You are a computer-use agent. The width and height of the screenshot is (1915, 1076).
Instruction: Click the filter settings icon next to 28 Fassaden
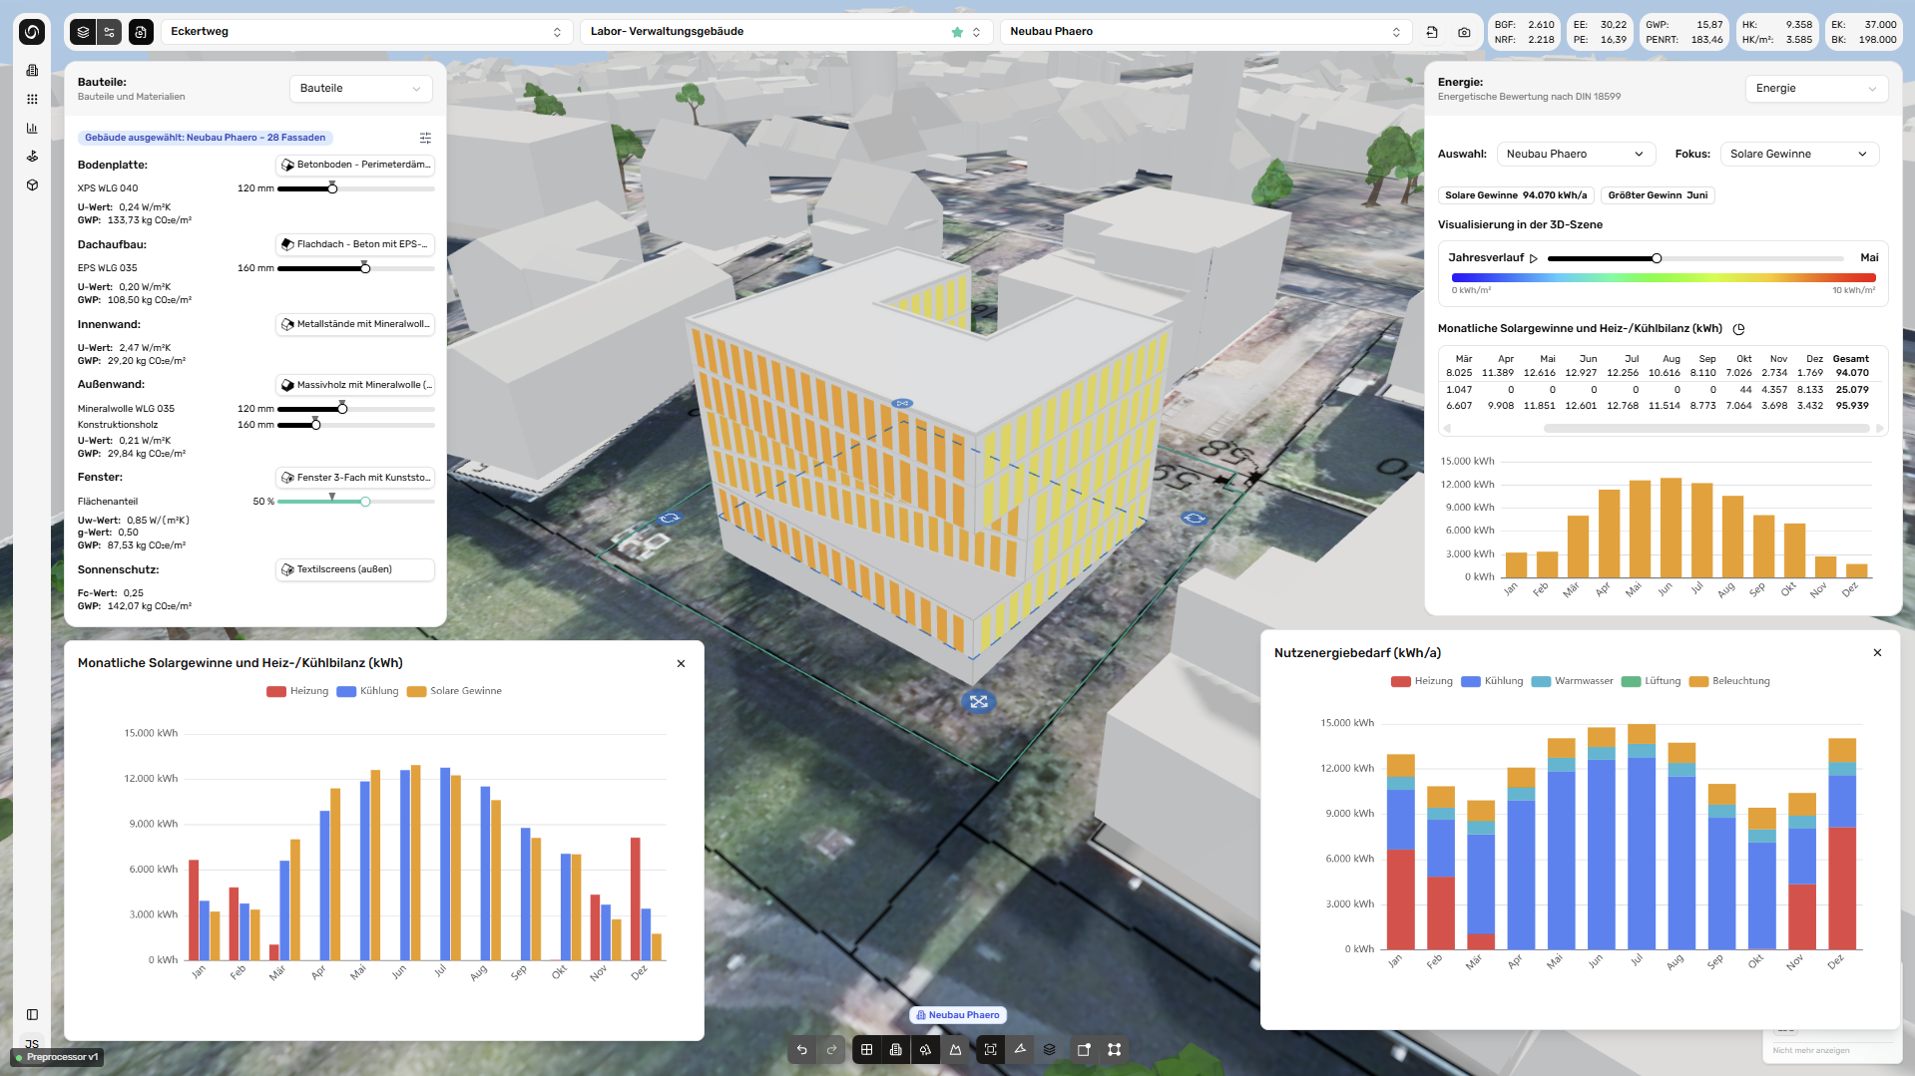click(x=425, y=138)
